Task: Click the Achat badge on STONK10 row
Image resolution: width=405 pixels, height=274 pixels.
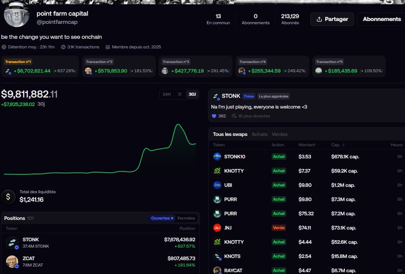Action: click(279, 157)
